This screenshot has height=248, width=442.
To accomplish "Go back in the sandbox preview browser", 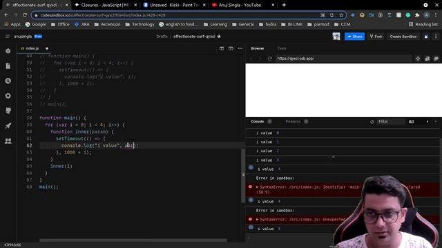I will [x=251, y=59].
